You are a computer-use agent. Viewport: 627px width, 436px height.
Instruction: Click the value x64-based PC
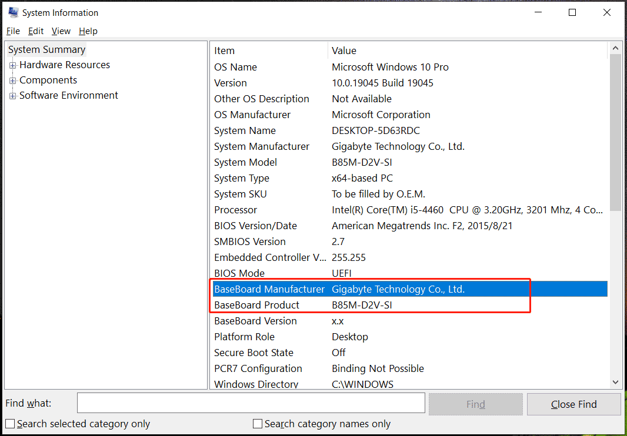pos(362,178)
